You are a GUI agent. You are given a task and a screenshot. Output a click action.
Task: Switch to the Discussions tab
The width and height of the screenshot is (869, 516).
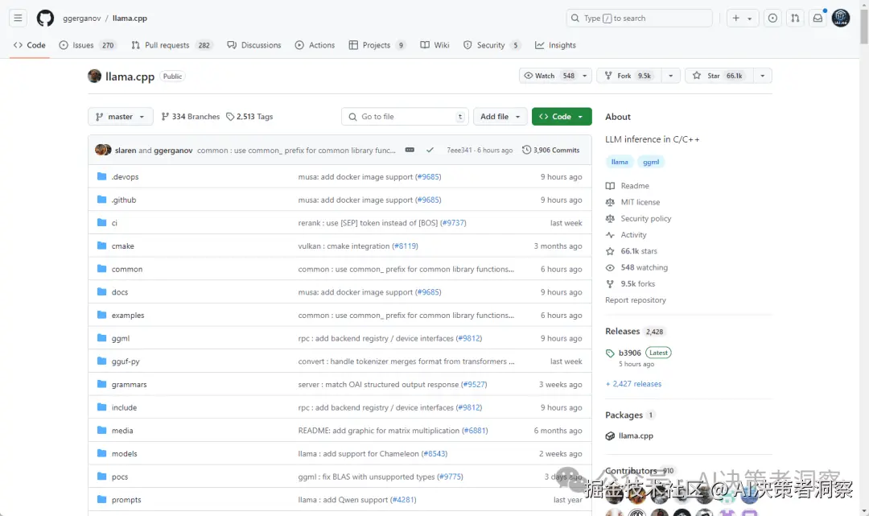254,45
